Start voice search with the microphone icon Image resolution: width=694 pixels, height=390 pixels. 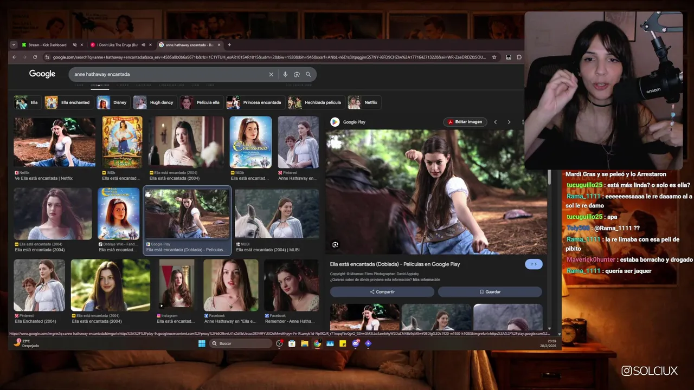pos(285,74)
